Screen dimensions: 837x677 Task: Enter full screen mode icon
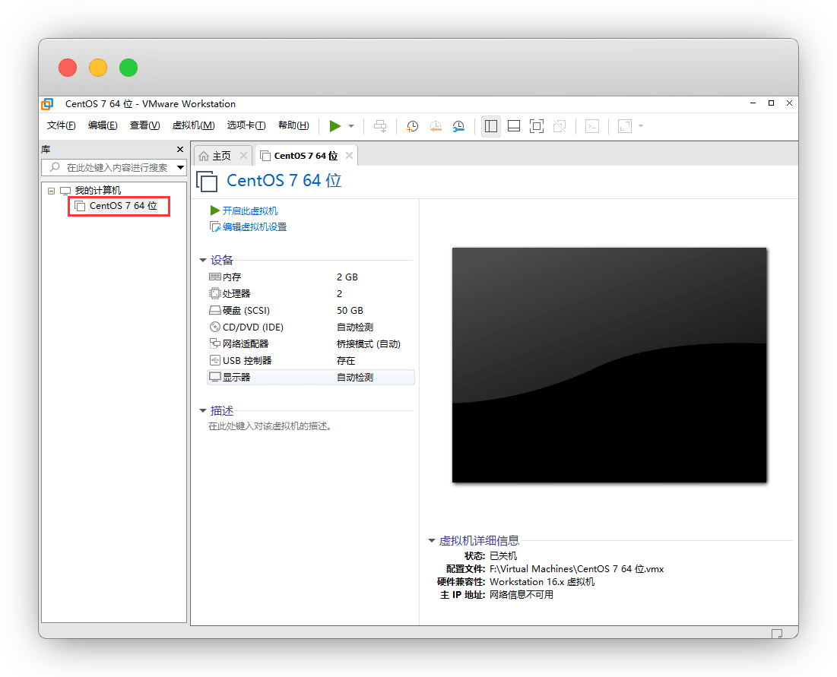(537, 126)
